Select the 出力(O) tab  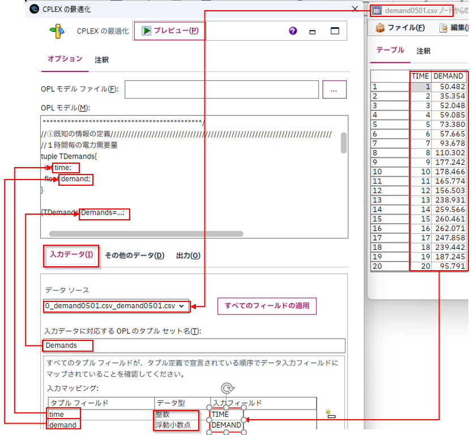(188, 255)
